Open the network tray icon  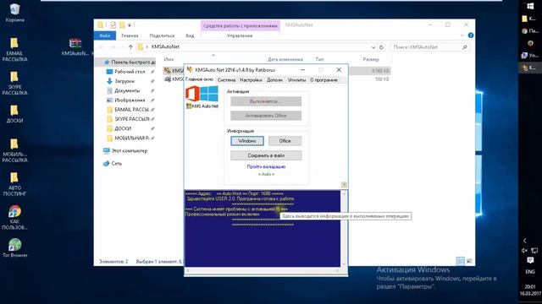click(534, 251)
